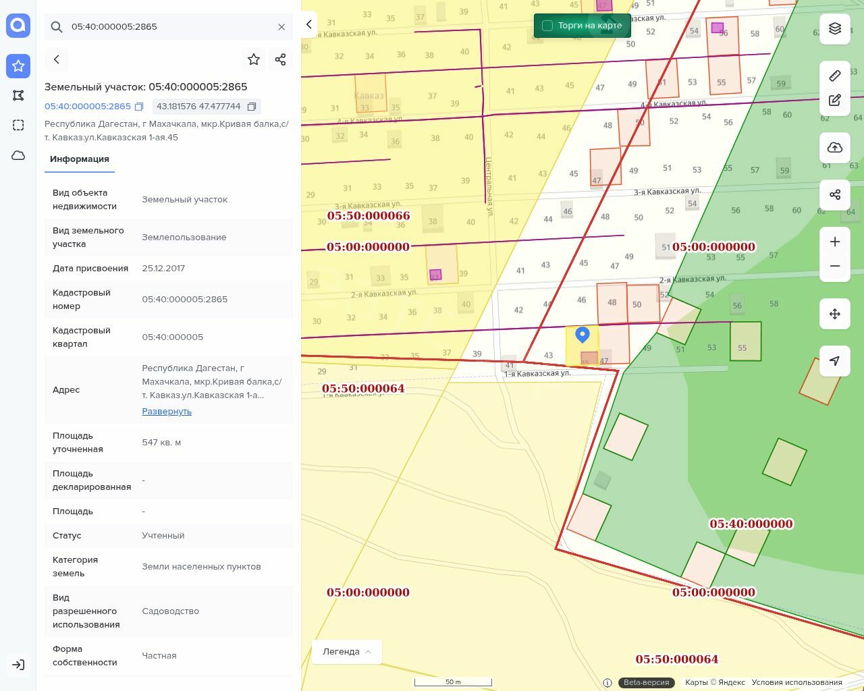Collapse the information side panel
Screen dimensions: 864x691
click(308, 24)
